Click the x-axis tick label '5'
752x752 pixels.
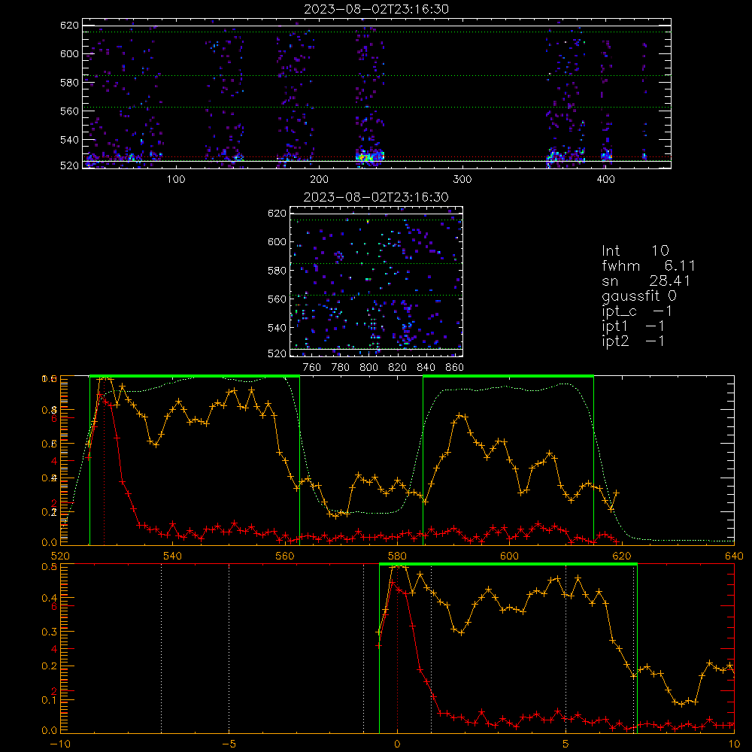click(x=566, y=744)
